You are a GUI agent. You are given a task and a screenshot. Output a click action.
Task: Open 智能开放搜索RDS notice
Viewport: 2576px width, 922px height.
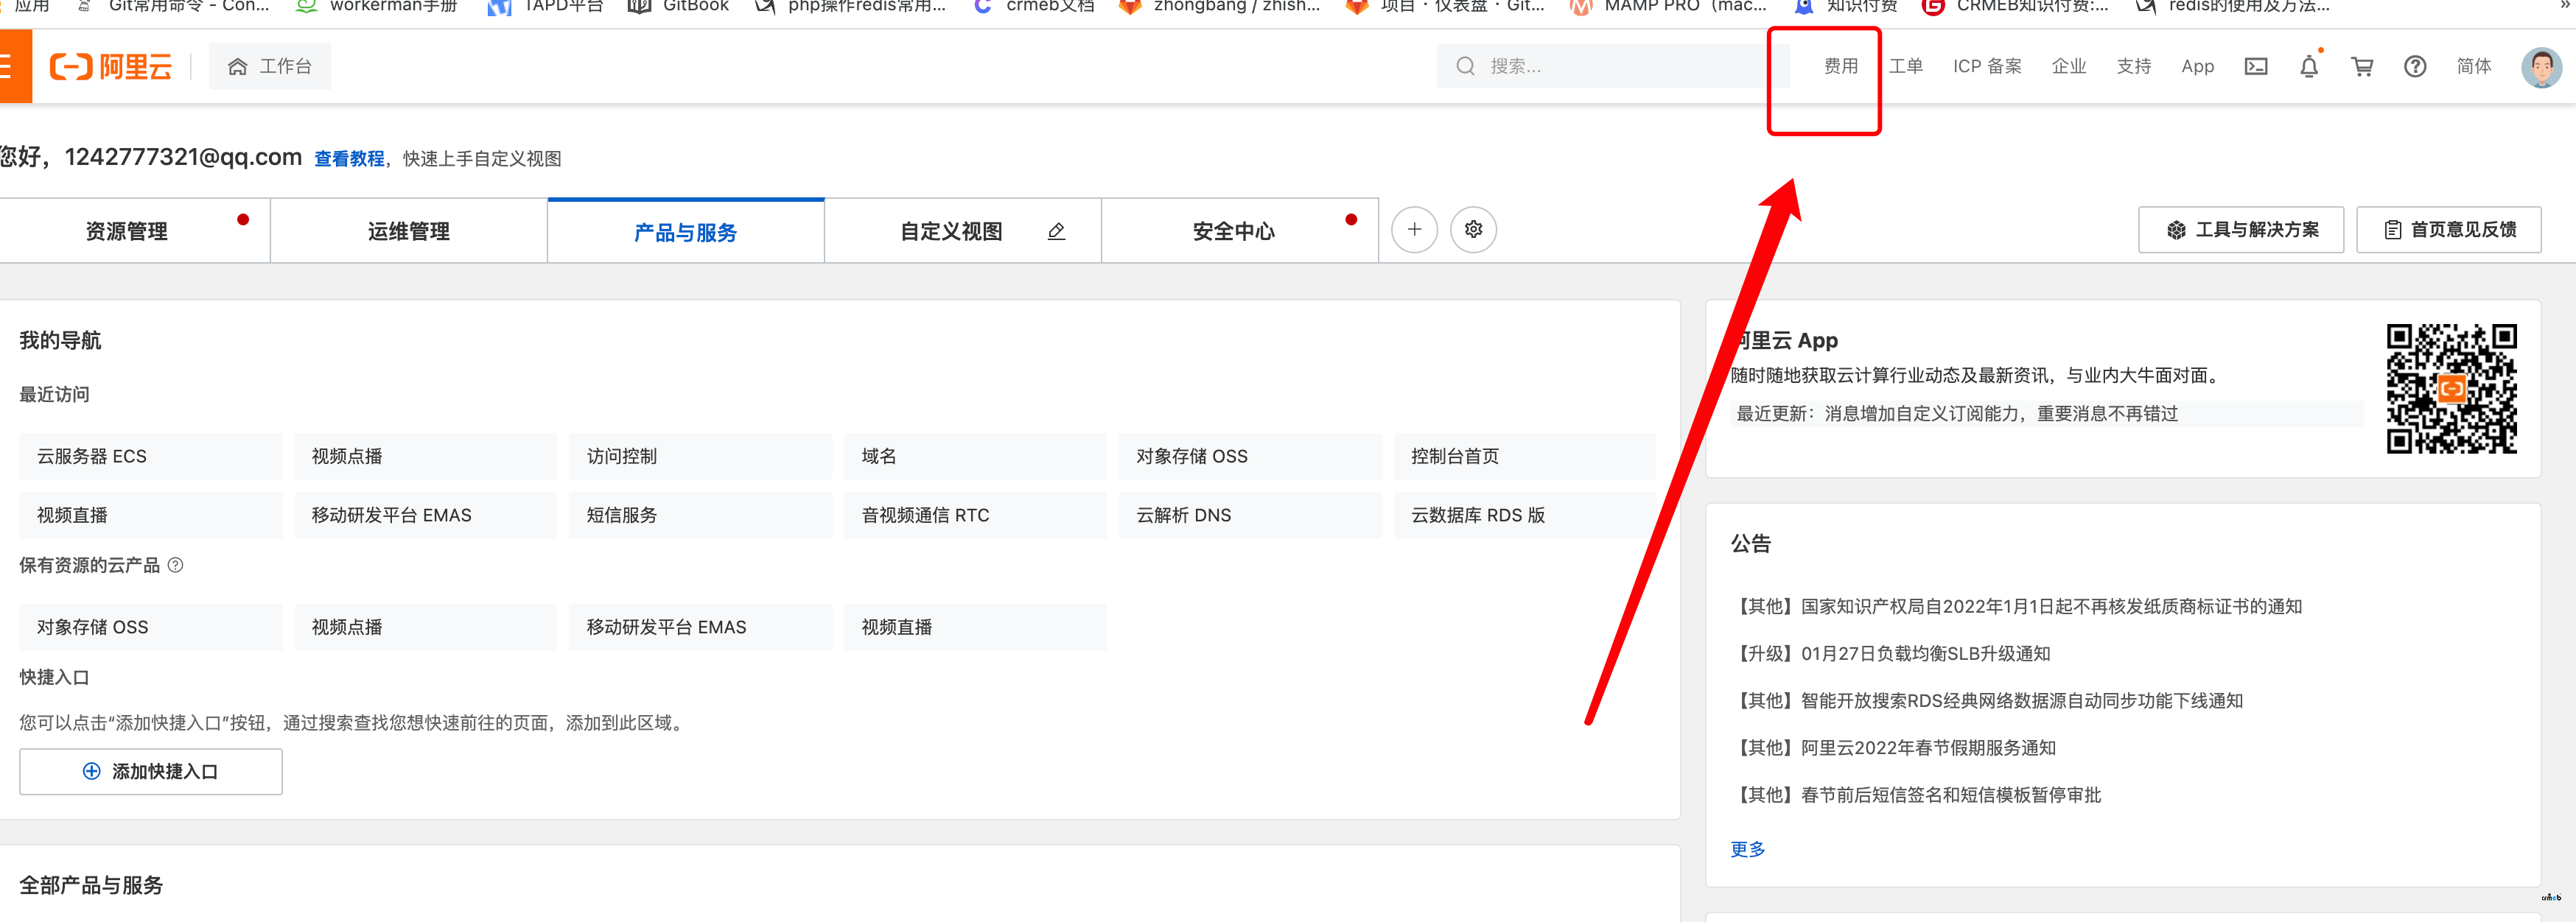coord(1986,700)
